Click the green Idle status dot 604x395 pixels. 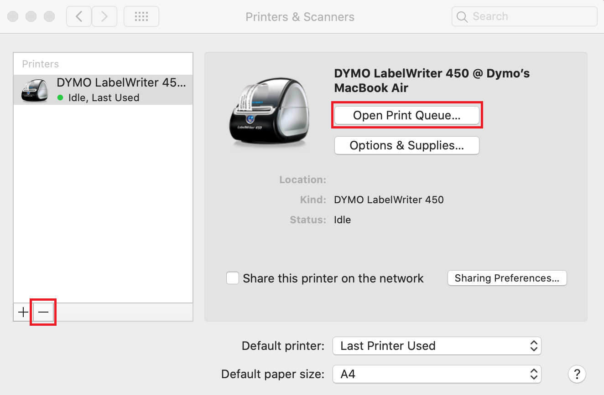(61, 97)
